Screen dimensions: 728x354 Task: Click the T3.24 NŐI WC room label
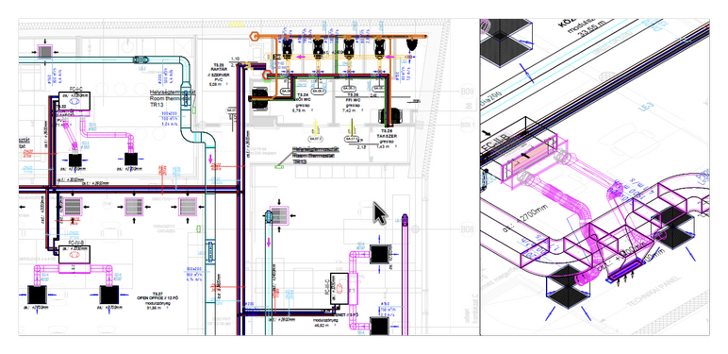point(305,103)
